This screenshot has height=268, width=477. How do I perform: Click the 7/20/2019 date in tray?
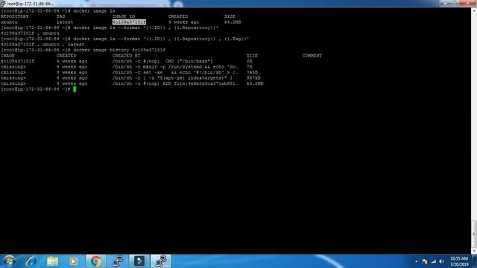(x=459, y=264)
